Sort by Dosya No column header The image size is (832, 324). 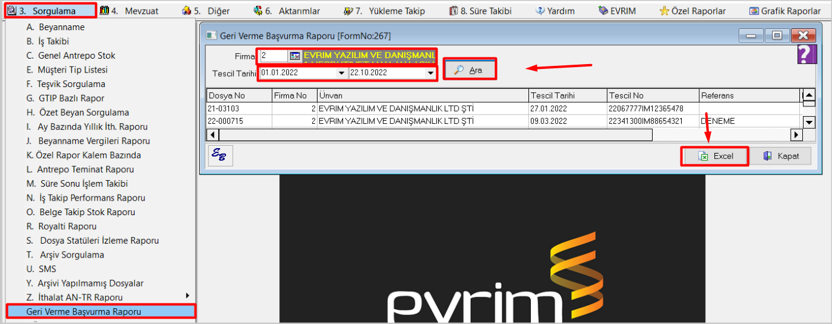[x=239, y=96]
